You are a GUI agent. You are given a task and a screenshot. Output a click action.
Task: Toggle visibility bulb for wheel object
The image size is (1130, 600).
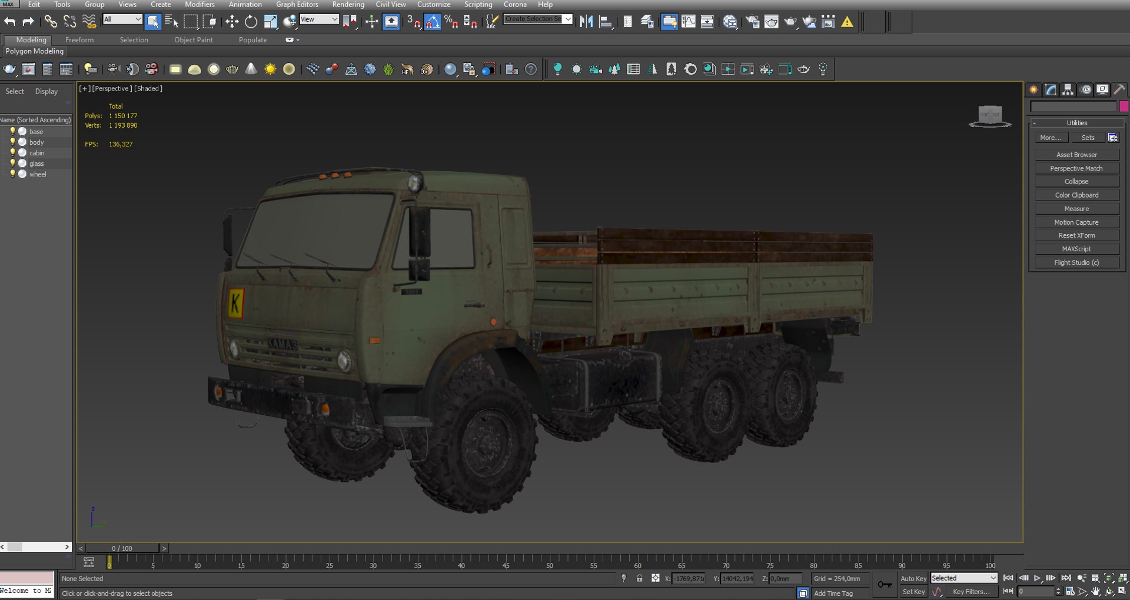(12, 174)
